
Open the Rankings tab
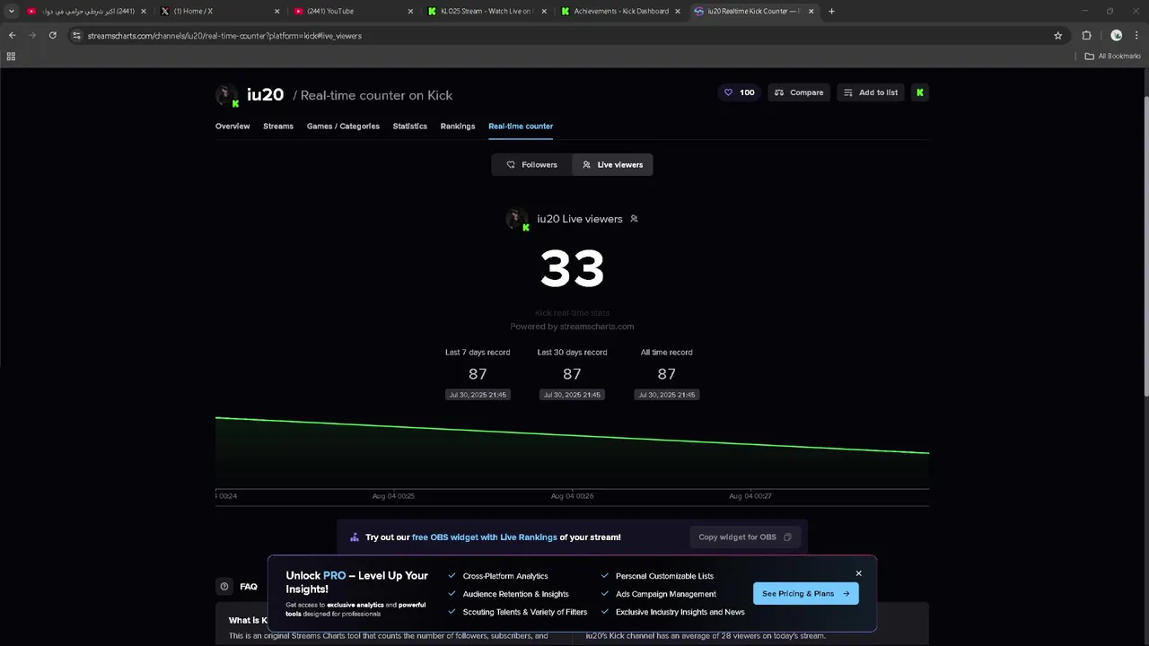pos(458,126)
